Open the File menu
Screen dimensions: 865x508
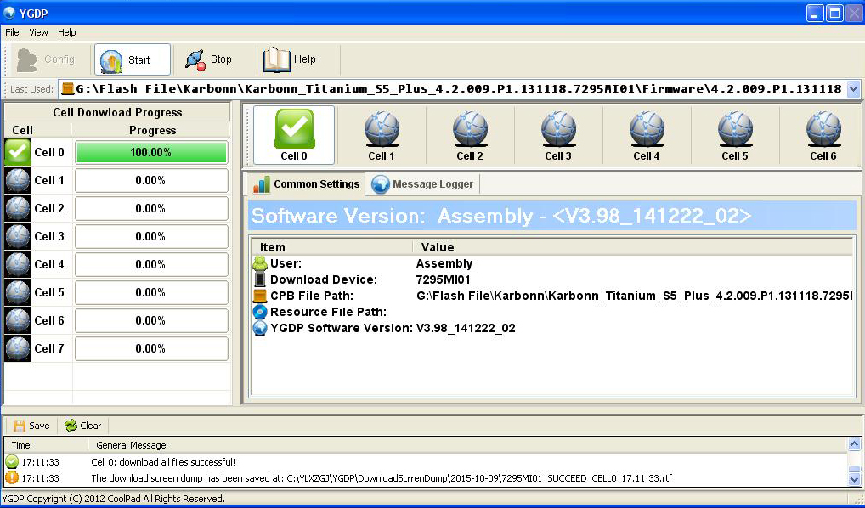pyautogui.click(x=11, y=32)
